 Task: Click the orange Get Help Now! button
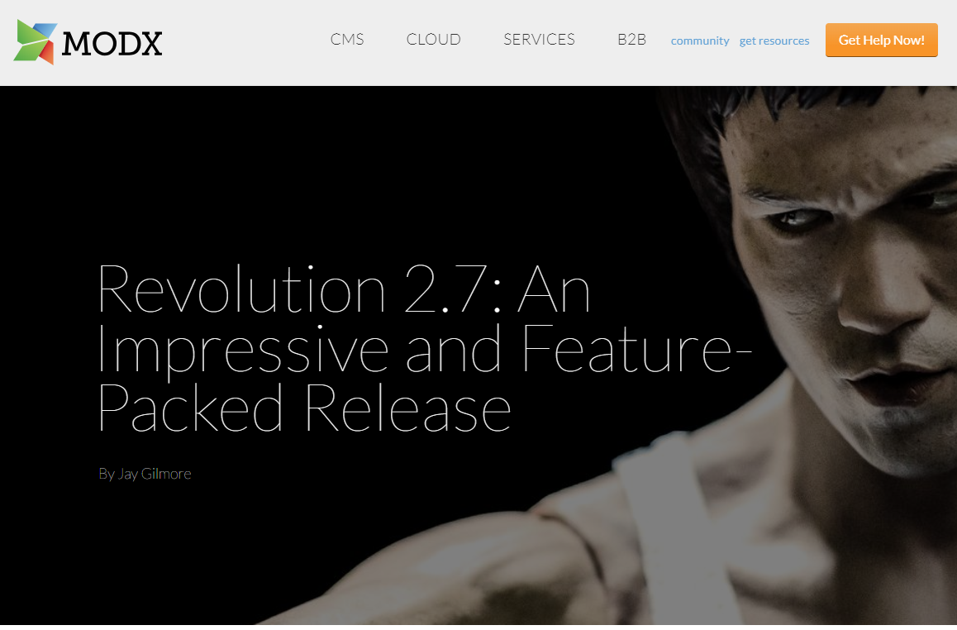881,41
